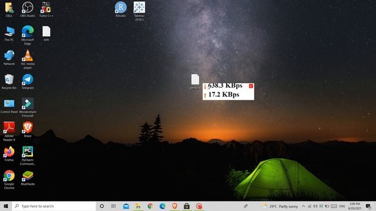
Task: Open the Action Center notifications icon
Action: click(x=368, y=206)
